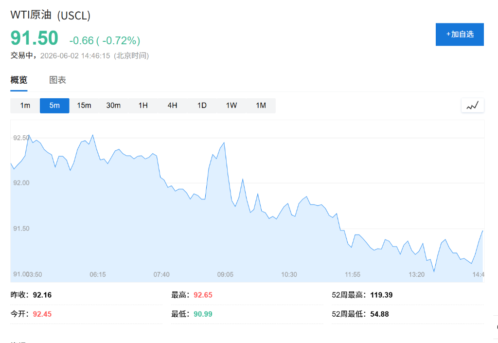Select the 1H interval
498x343 pixels.
(x=143, y=106)
